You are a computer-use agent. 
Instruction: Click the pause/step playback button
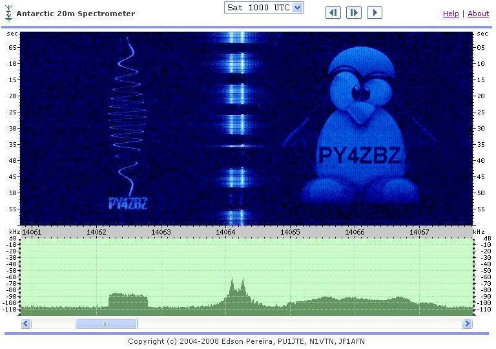pyautogui.click(x=354, y=13)
